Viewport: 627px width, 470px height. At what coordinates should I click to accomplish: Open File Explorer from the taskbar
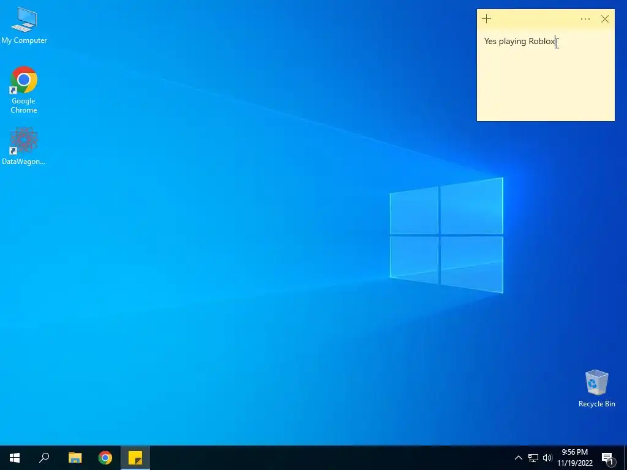point(75,458)
